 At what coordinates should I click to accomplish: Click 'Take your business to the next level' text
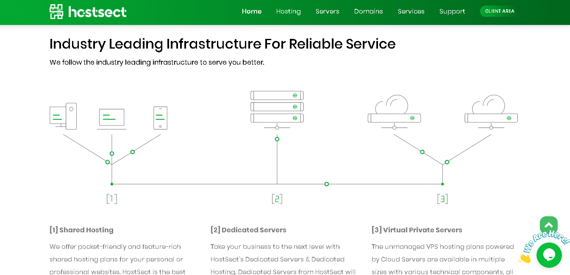point(275,247)
